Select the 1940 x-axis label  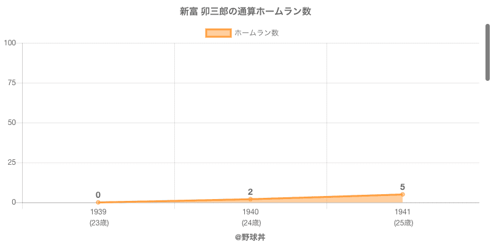250,212
